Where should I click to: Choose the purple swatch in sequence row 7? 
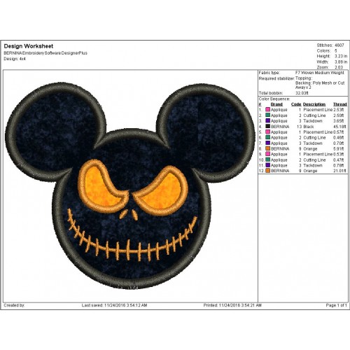[x=267, y=143]
